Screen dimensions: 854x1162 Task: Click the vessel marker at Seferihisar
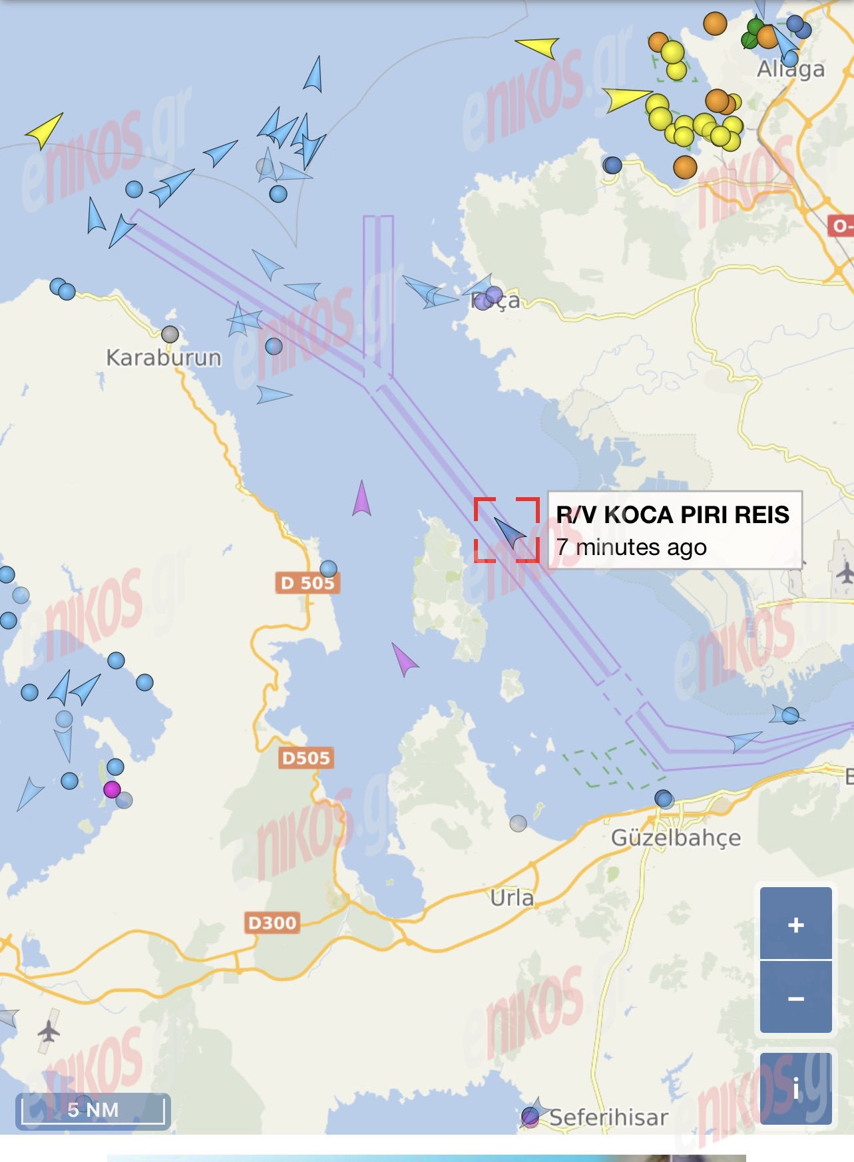(531, 1116)
